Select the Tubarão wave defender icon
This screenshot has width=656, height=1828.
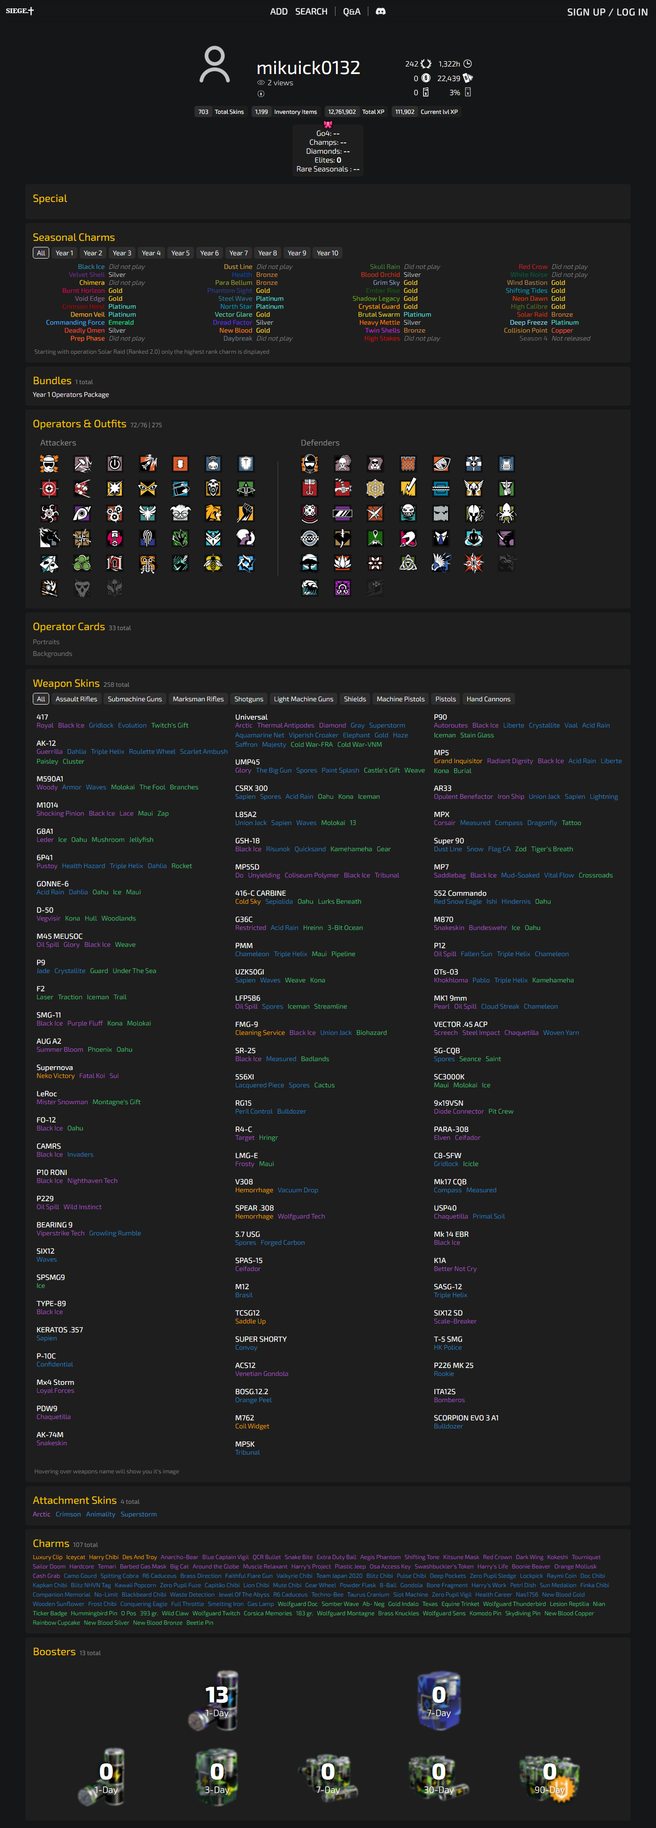[310, 588]
